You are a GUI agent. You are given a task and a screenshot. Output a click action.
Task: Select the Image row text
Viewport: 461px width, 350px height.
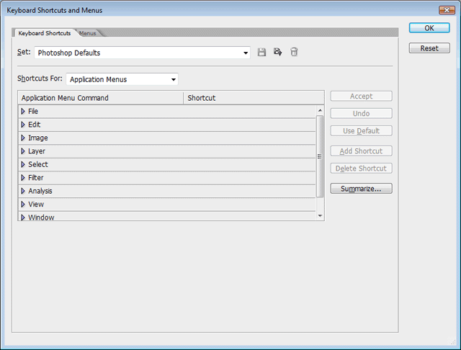(x=38, y=138)
